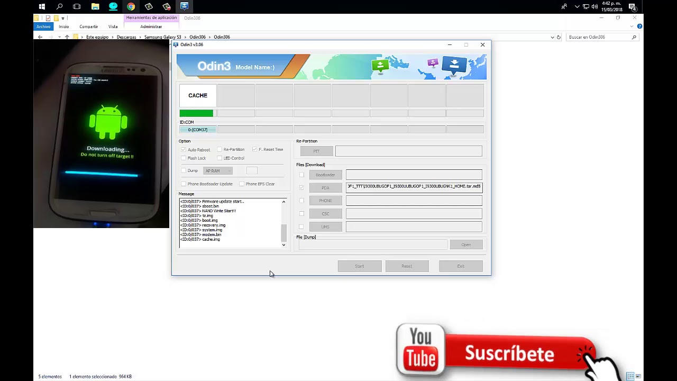Open File Explorer from the taskbar
The image size is (677, 381).
[95, 6]
